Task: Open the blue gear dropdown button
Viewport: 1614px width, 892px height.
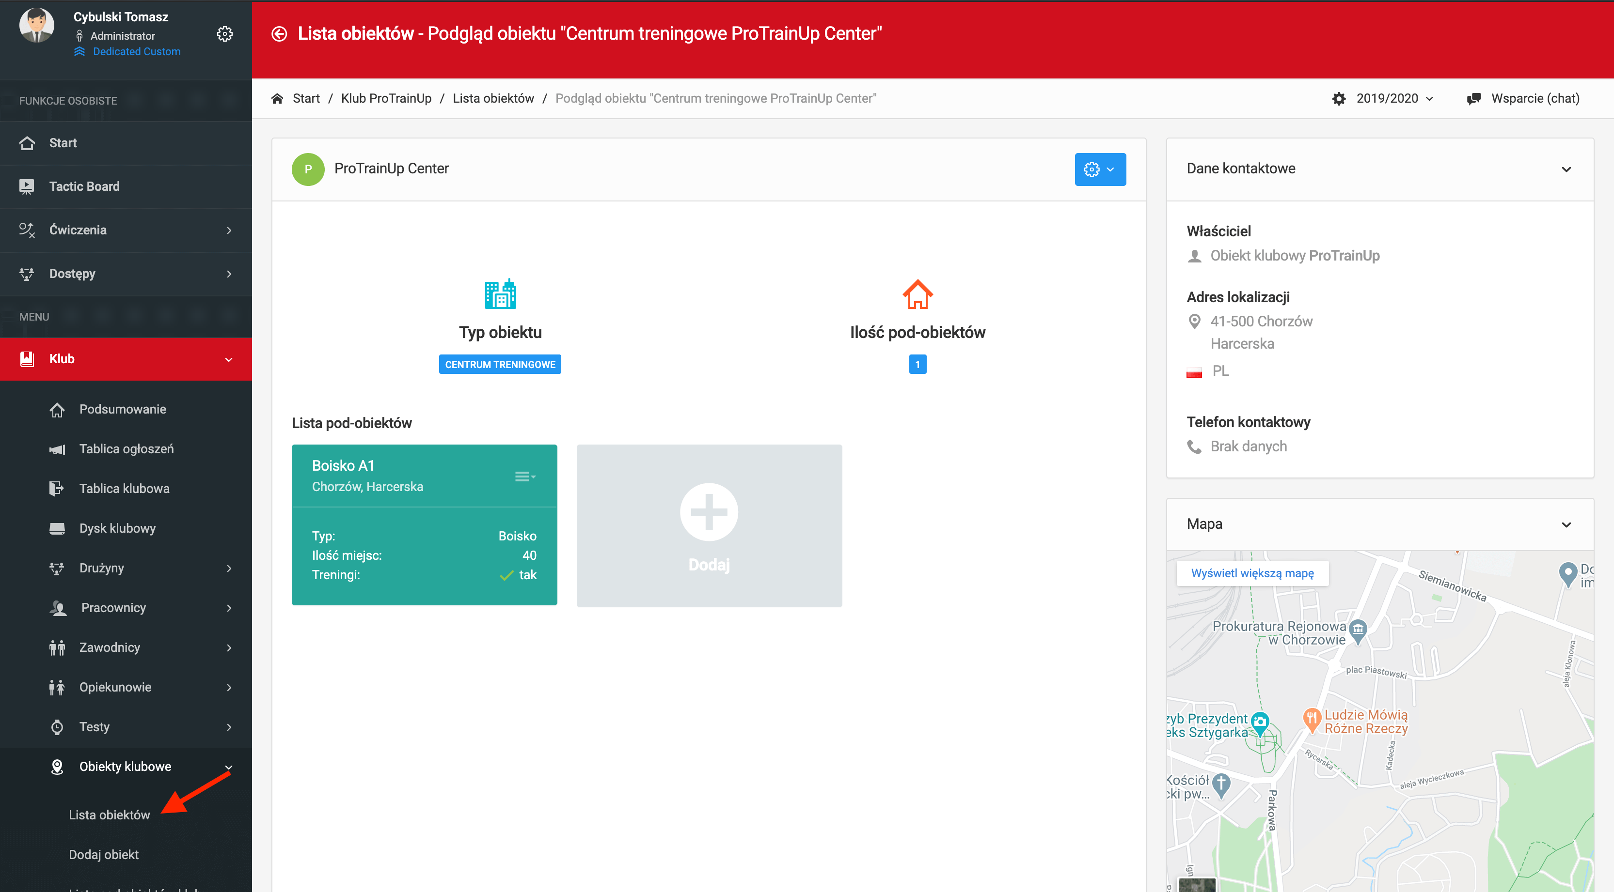Action: coord(1100,169)
